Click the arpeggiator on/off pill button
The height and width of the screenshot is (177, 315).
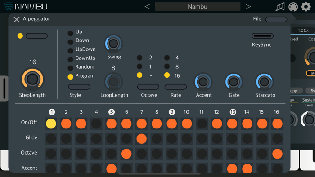pos(36,35)
